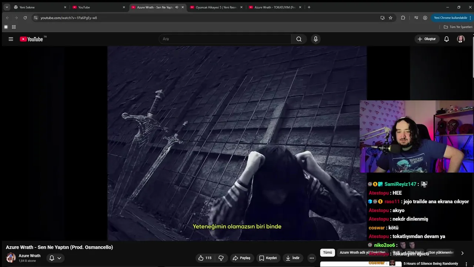Open Chrome three-dot menu
This screenshot has height=267, width=474.
pyautogui.click(x=471, y=17)
